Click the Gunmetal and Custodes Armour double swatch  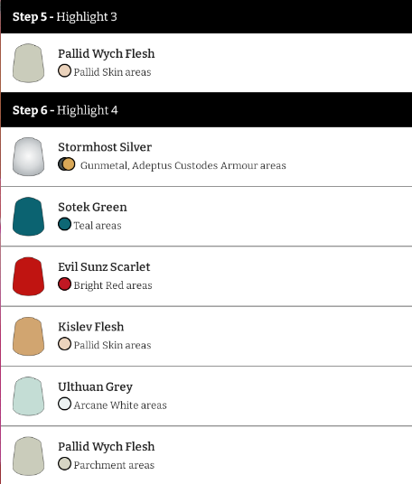pyautogui.click(x=66, y=164)
